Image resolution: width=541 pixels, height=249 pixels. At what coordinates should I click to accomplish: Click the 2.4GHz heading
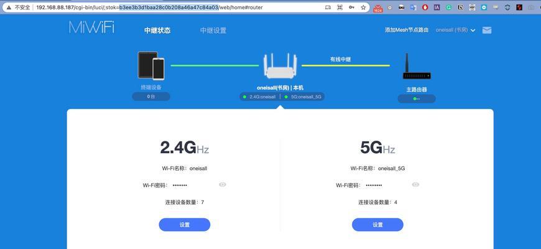click(184, 148)
